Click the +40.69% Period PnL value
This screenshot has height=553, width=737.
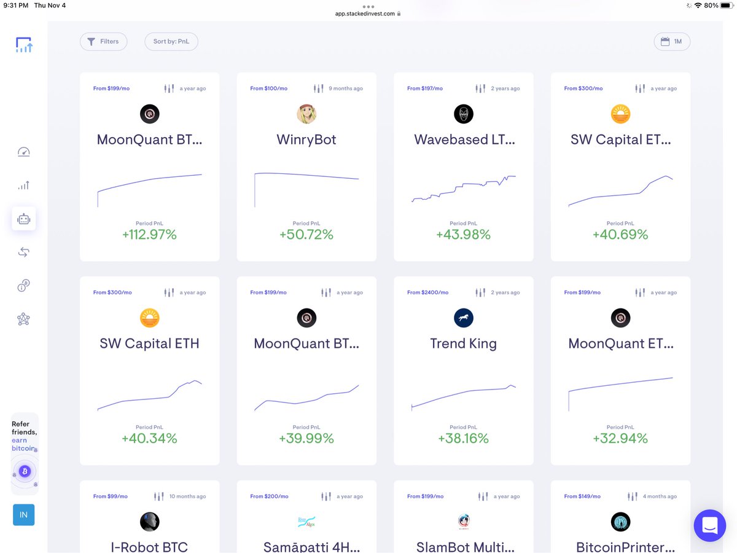[620, 235]
